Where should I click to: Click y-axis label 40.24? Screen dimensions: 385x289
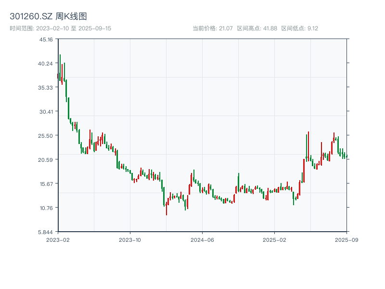pos(45,64)
